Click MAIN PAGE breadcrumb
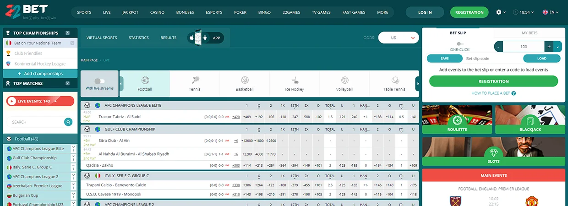The height and width of the screenshot is (206, 568). coord(89,60)
